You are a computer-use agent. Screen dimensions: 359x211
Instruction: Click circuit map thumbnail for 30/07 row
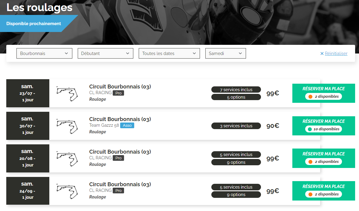click(x=68, y=126)
